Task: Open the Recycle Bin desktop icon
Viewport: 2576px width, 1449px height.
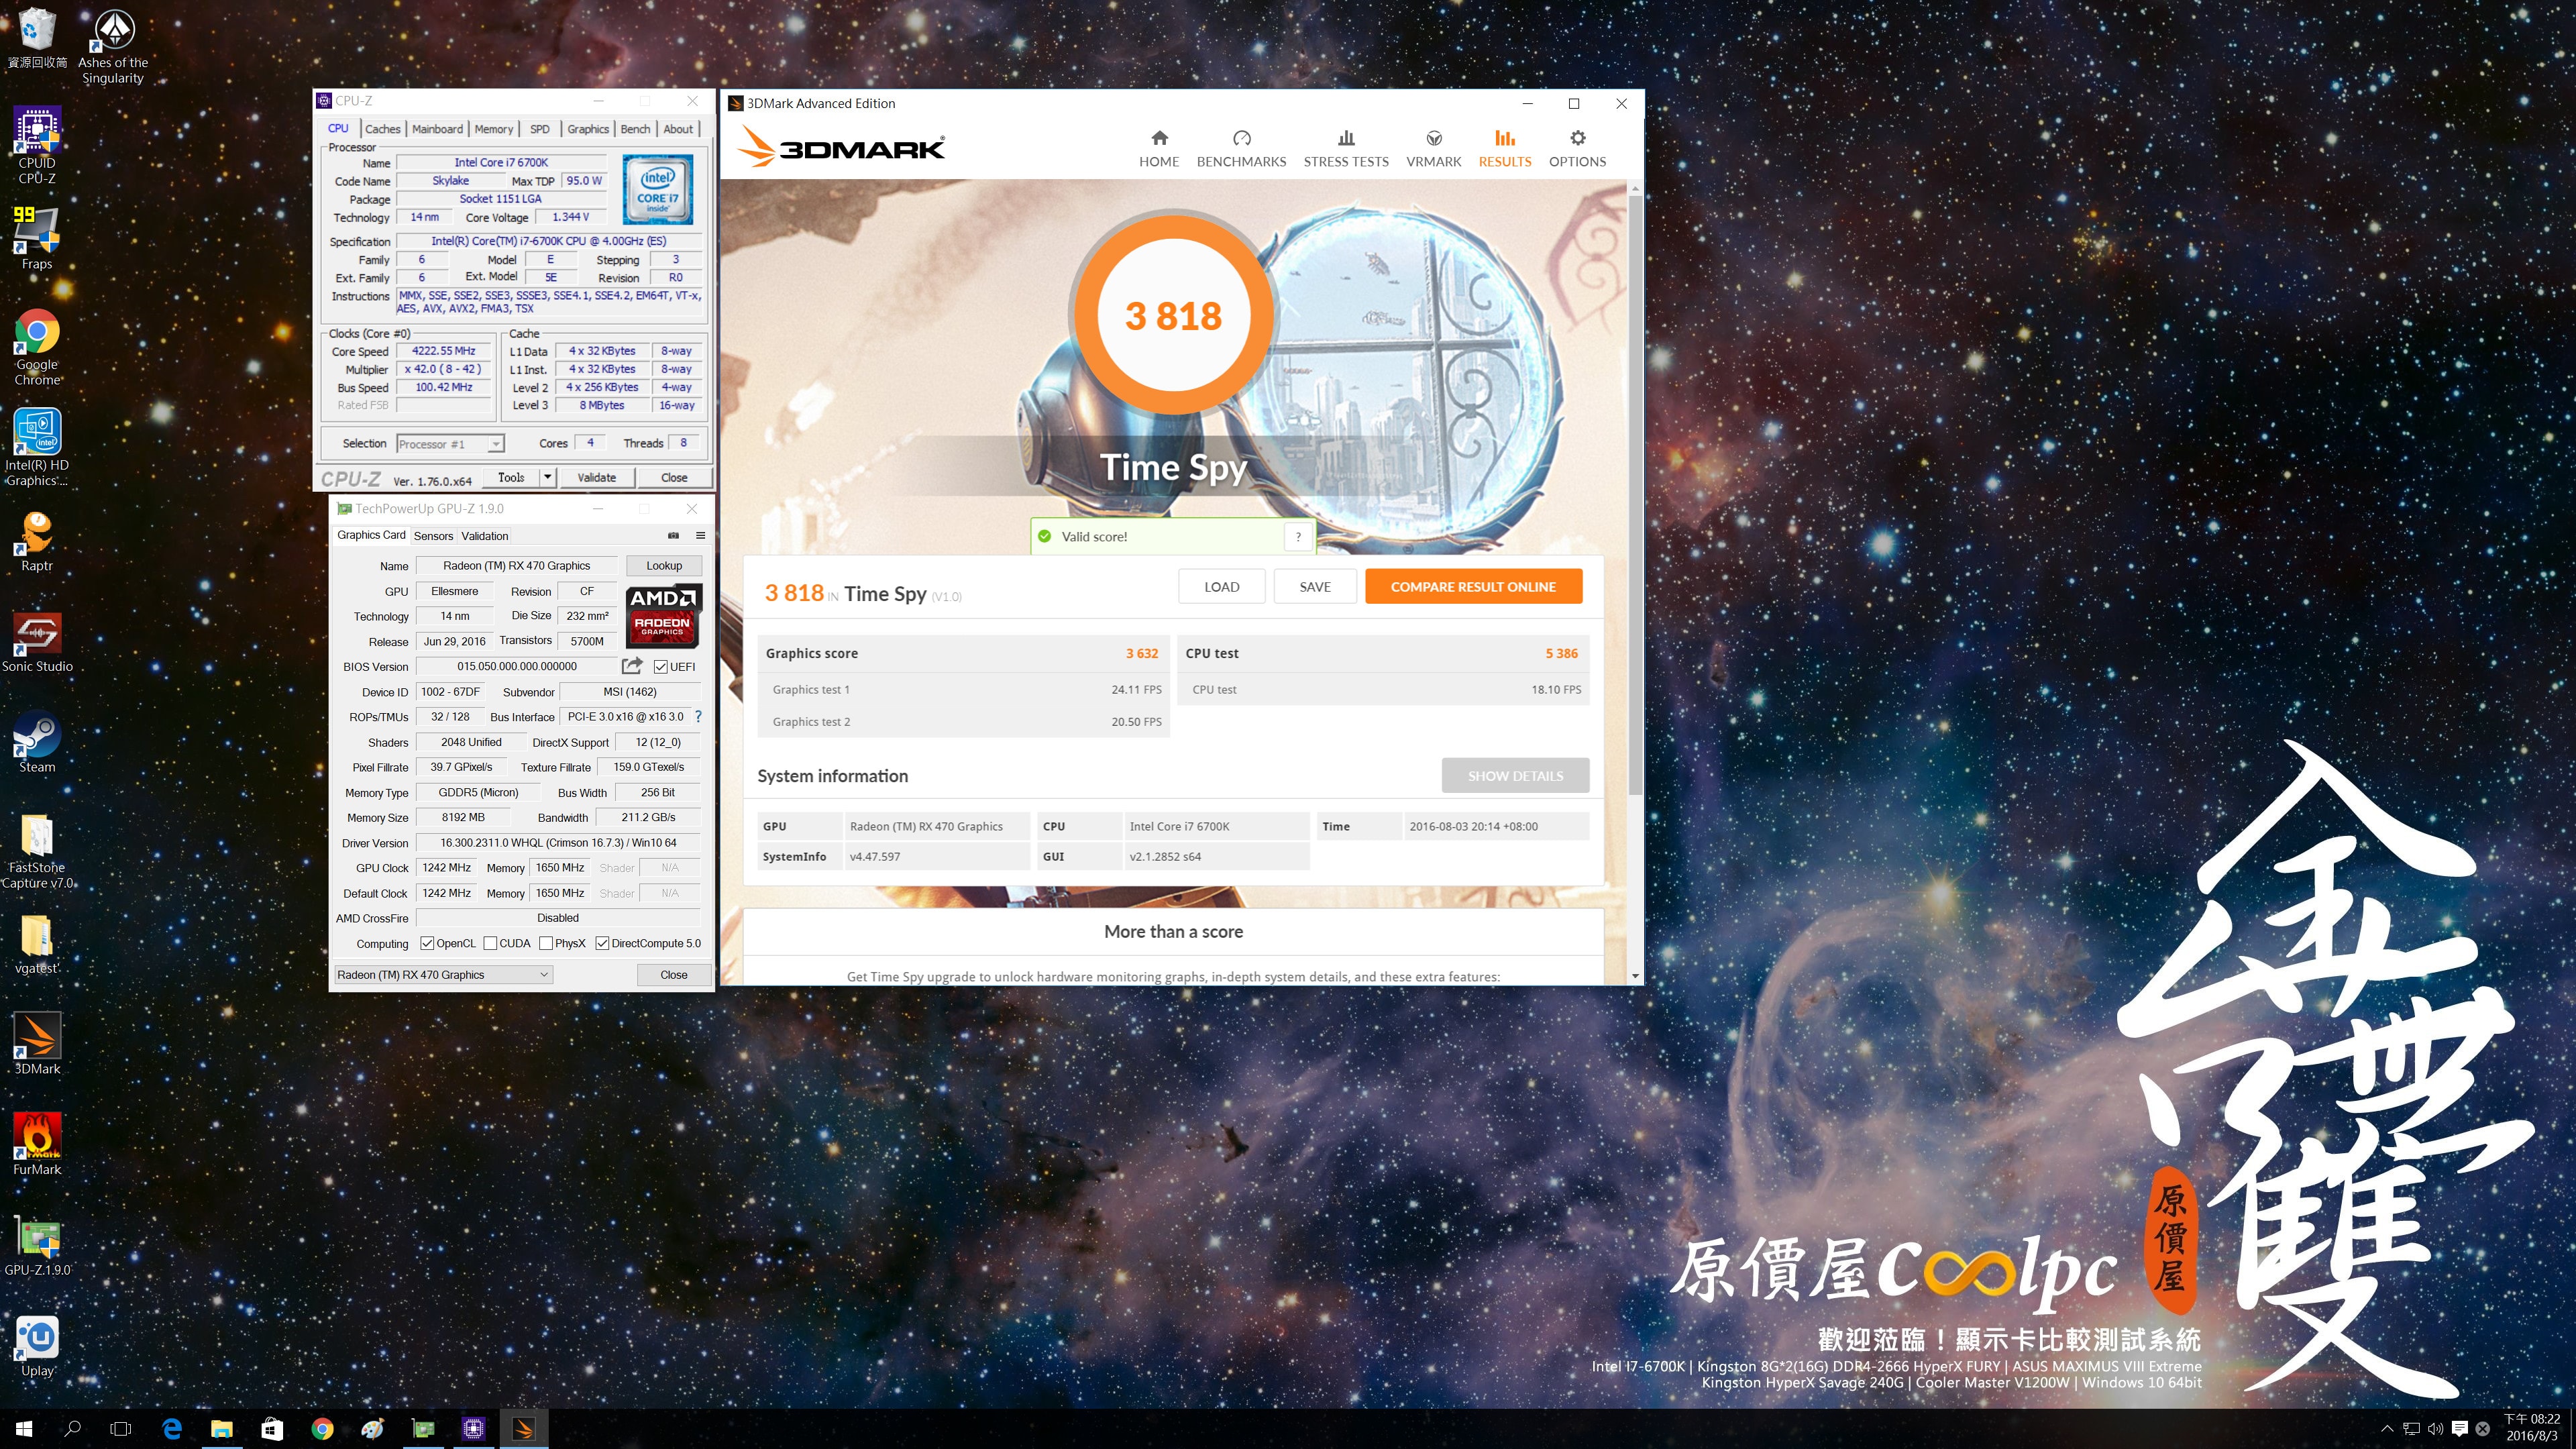Action: [x=37, y=38]
